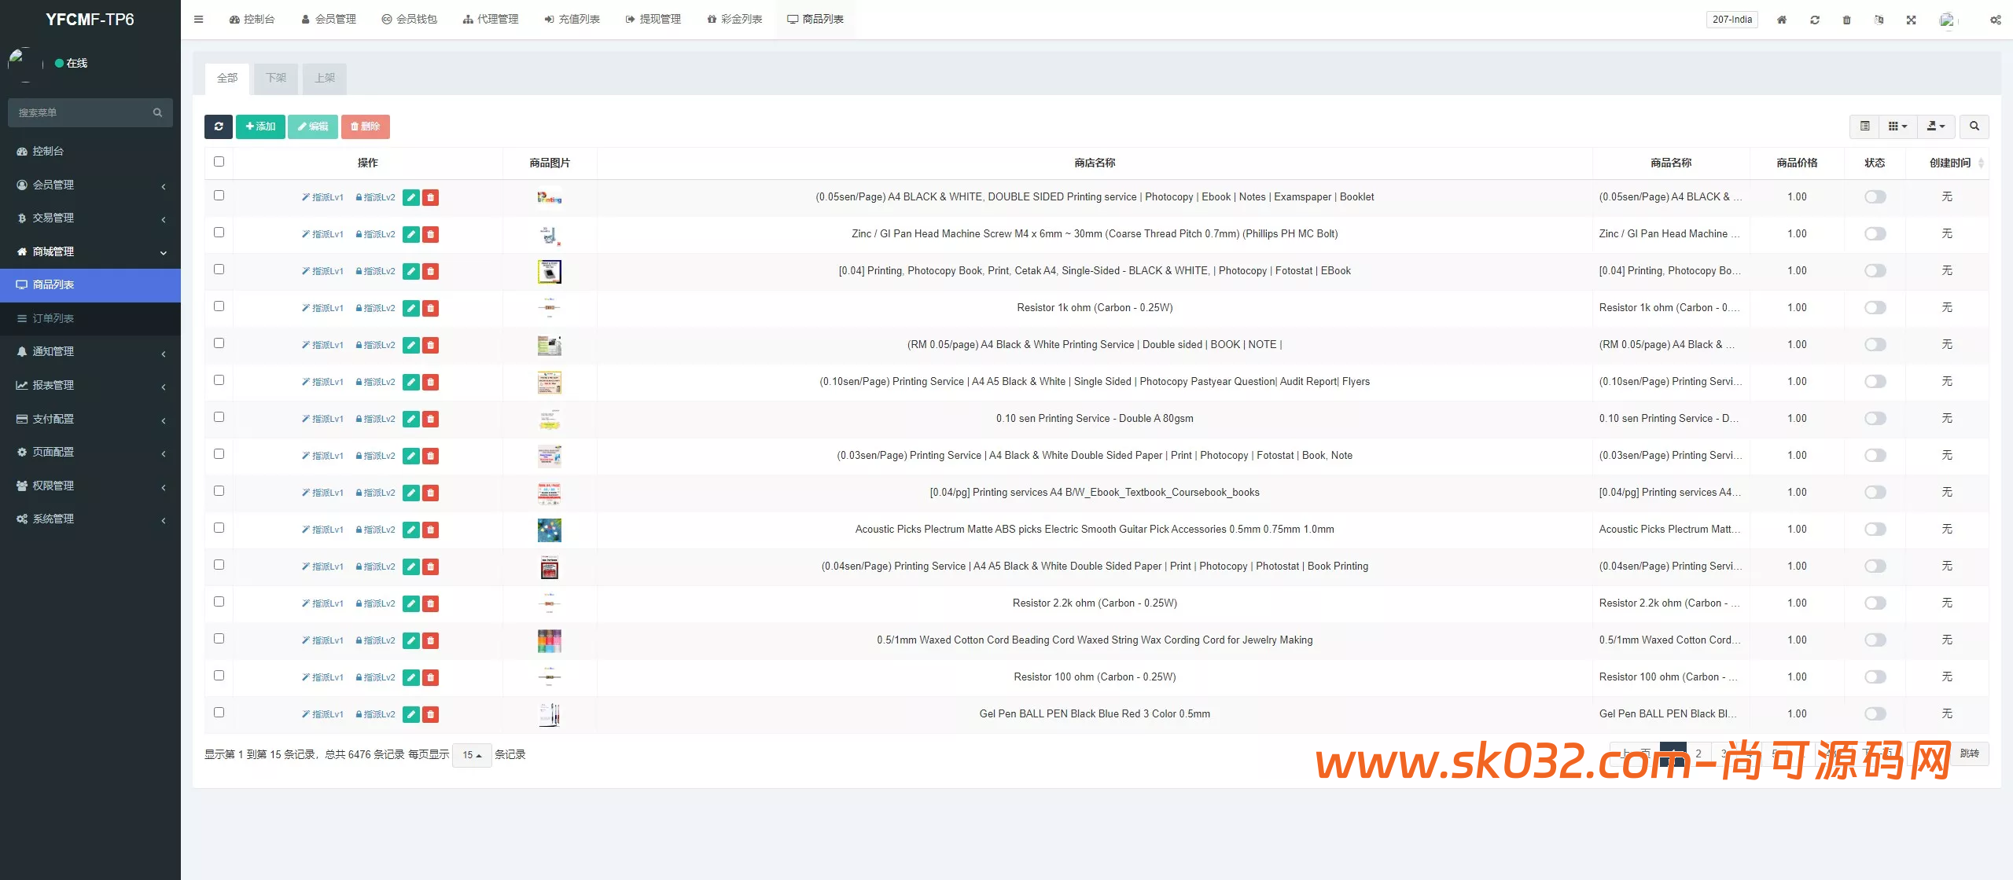Click the red delete icon in first row

(x=430, y=197)
